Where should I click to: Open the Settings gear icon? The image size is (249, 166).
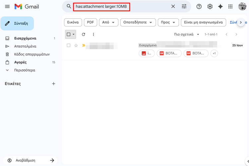[210, 7]
